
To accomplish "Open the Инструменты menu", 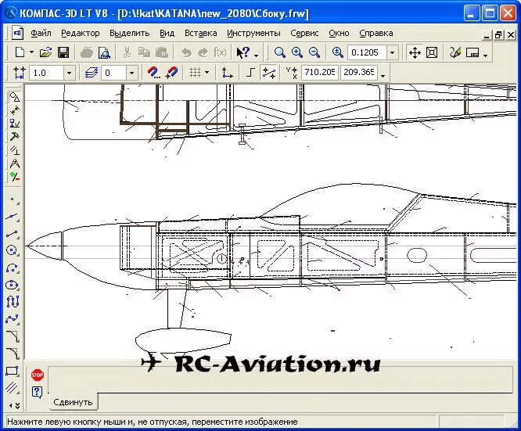I will coord(253,33).
